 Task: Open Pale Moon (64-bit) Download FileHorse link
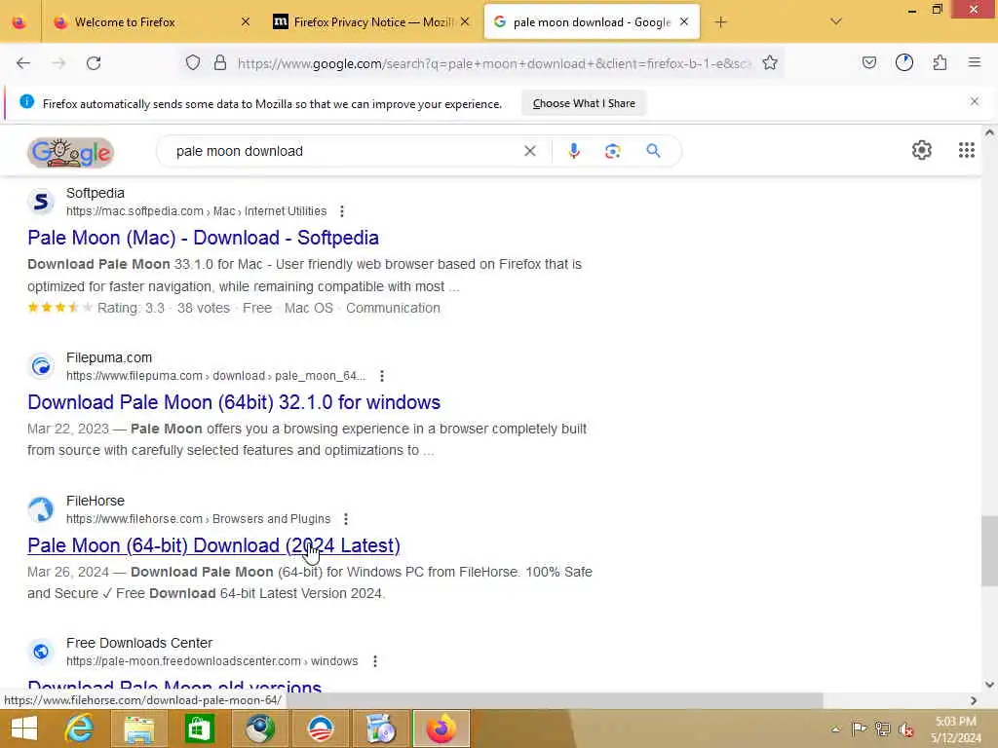click(213, 545)
